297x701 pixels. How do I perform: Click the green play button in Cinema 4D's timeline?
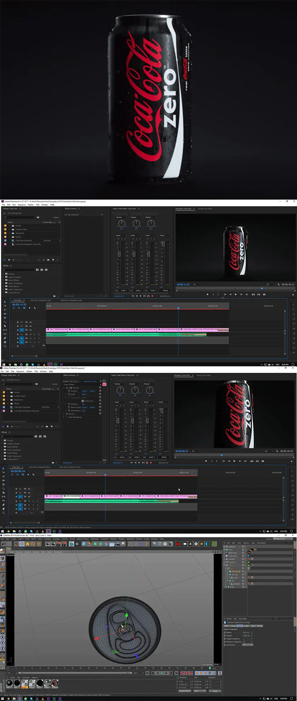[162, 673]
